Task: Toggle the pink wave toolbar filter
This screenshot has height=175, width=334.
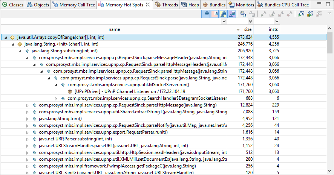Action: [215, 14]
